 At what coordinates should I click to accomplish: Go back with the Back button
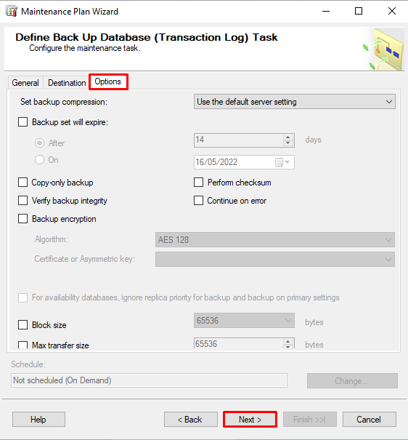[191, 420]
